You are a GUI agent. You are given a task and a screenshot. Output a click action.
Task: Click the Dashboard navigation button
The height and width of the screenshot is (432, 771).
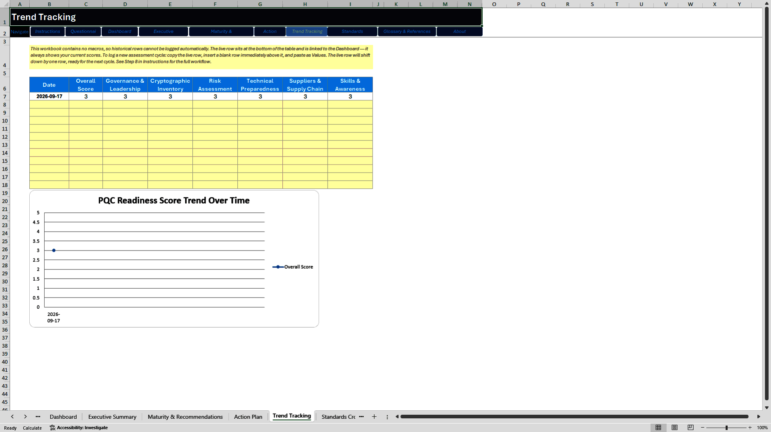pyautogui.click(x=120, y=31)
